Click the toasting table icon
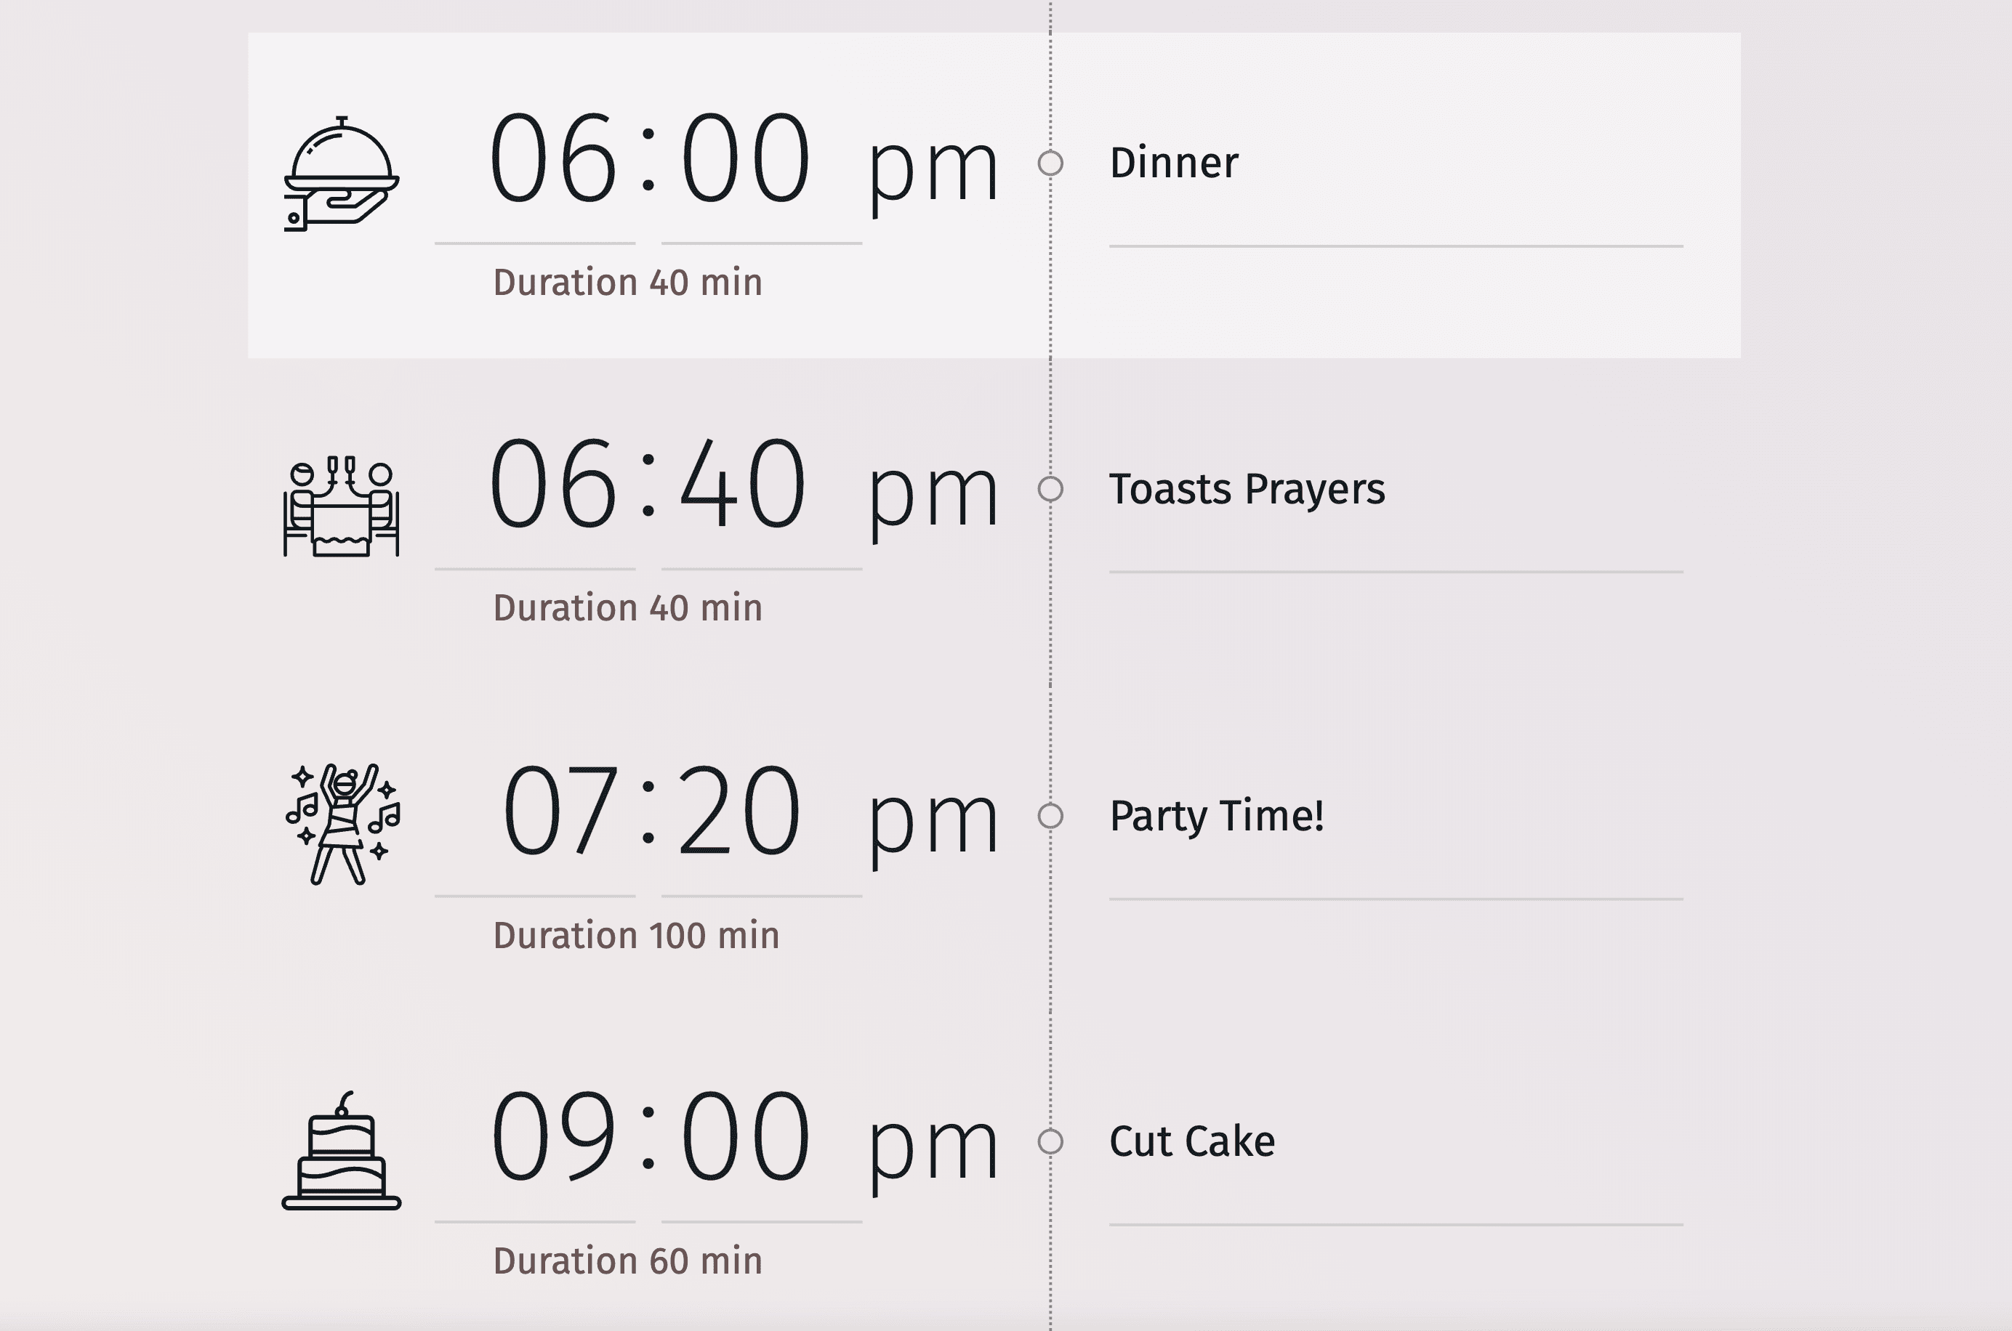 pyautogui.click(x=341, y=507)
